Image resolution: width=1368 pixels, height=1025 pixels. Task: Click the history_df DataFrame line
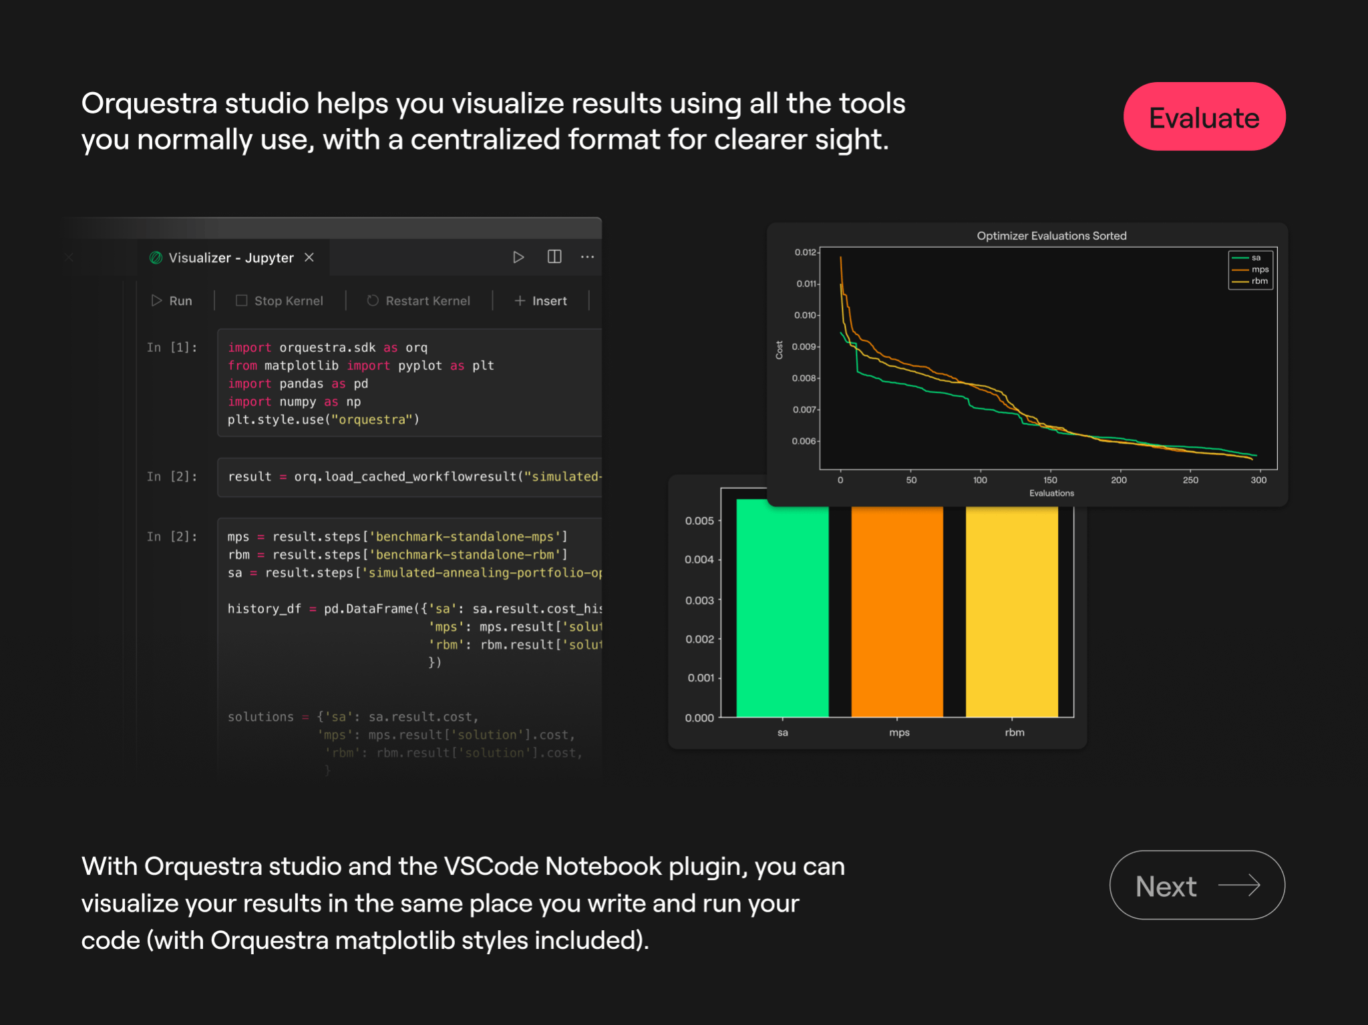[414, 609]
